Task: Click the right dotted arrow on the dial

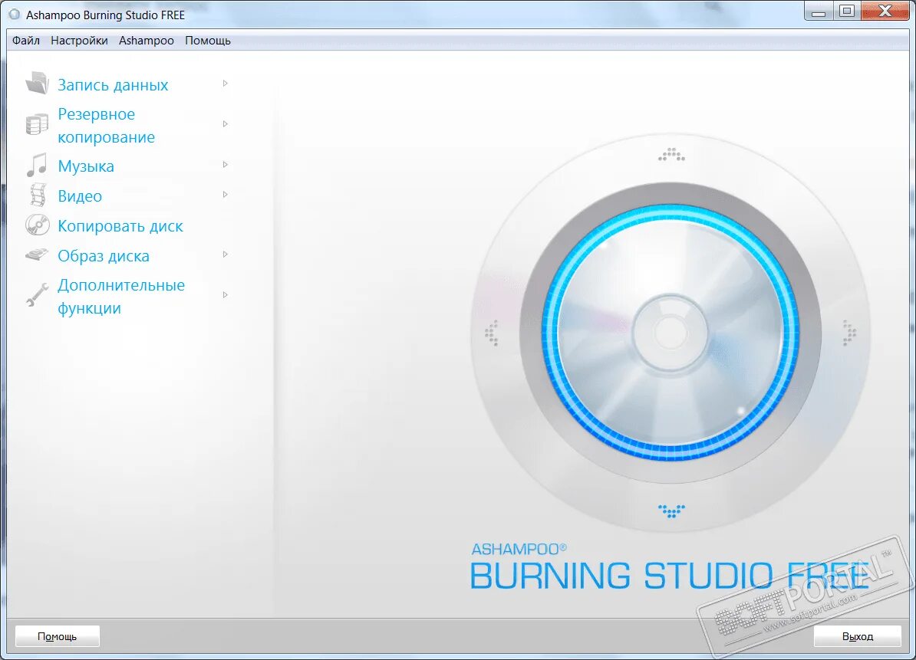Action: click(x=848, y=333)
